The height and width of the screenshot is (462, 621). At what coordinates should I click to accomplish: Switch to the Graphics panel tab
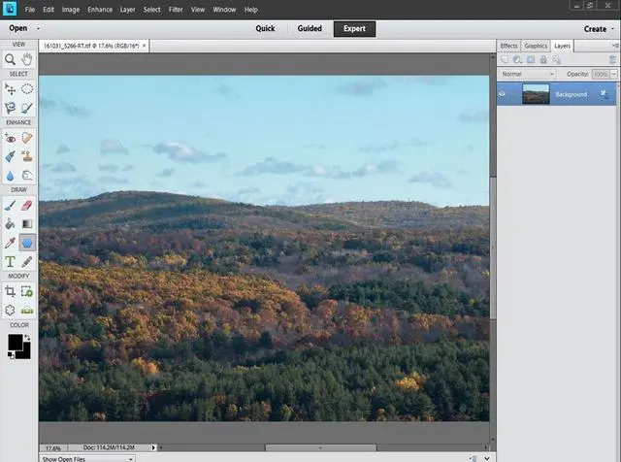coord(536,46)
